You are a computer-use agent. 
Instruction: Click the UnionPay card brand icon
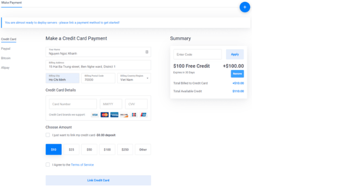click(143, 115)
